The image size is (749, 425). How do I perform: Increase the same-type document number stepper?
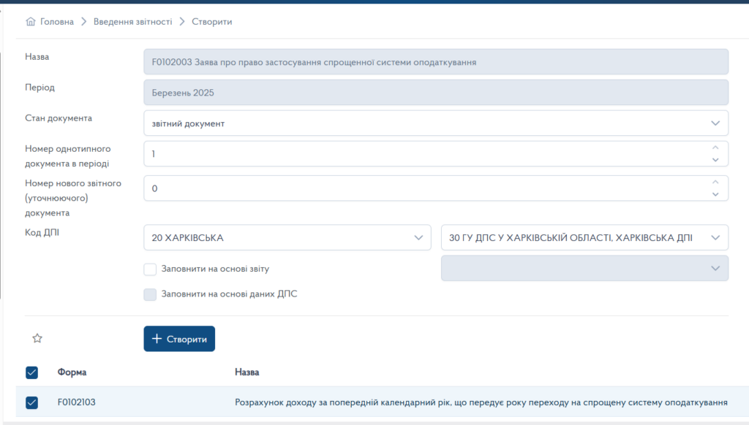coord(715,148)
